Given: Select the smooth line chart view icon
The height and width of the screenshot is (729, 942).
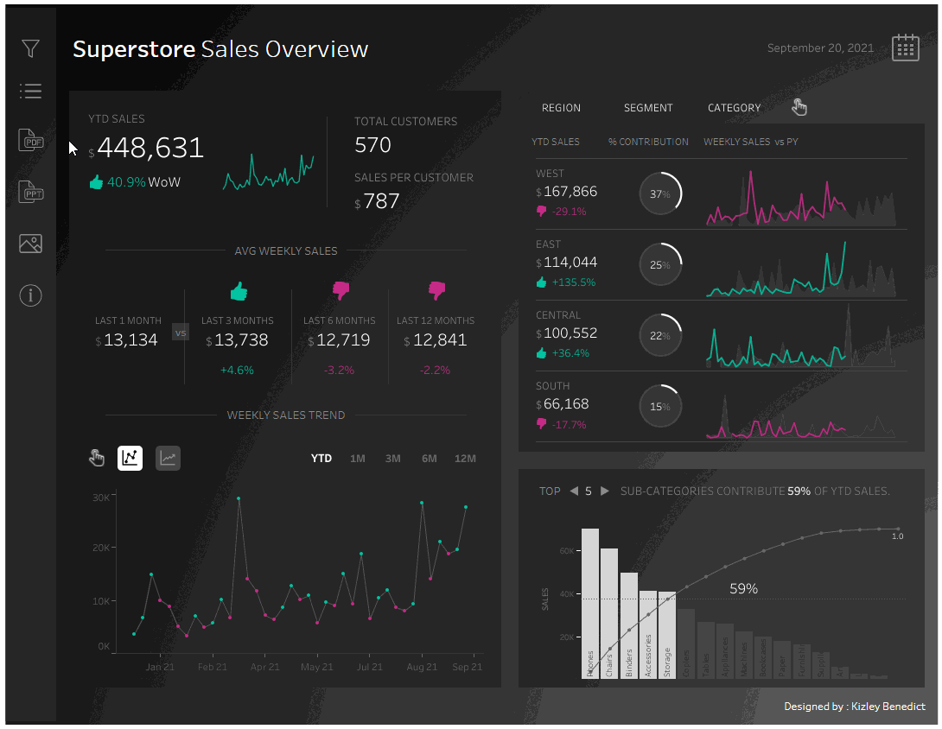Looking at the screenshot, I should click(169, 458).
